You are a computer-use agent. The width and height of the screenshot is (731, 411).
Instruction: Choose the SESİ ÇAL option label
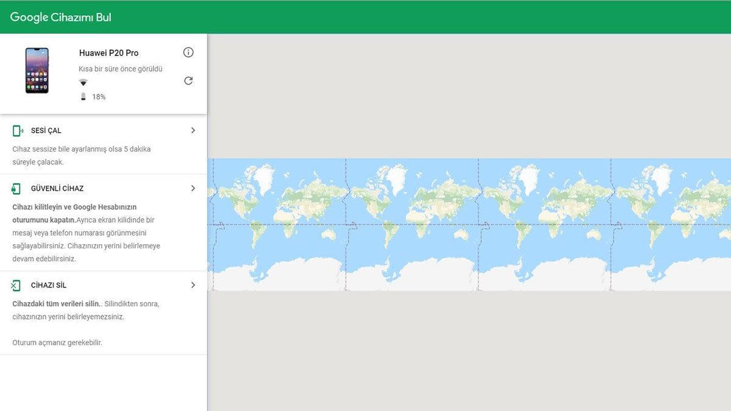(x=46, y=130)
